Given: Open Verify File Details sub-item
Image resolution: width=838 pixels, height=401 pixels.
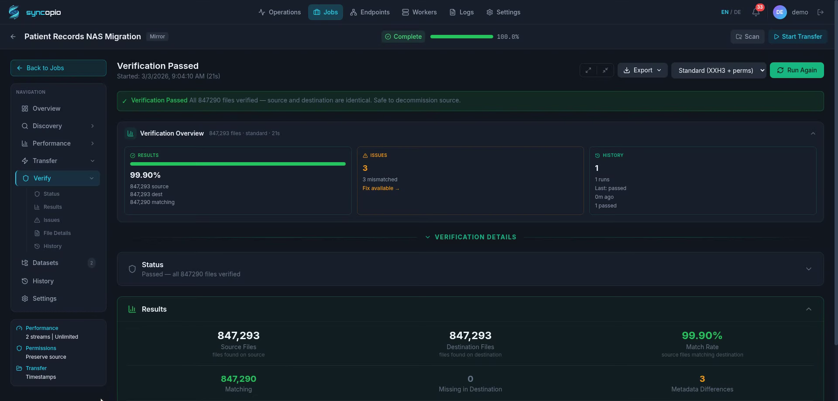Looking at the screenshot, I should coord(57,233).
